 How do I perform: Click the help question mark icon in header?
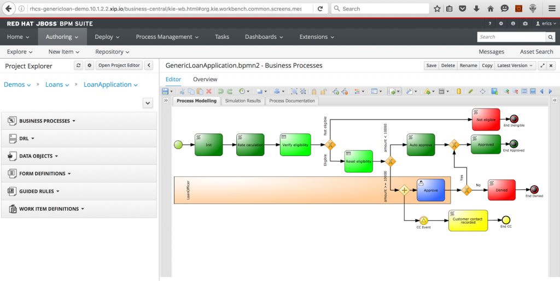tap(489, 23)
